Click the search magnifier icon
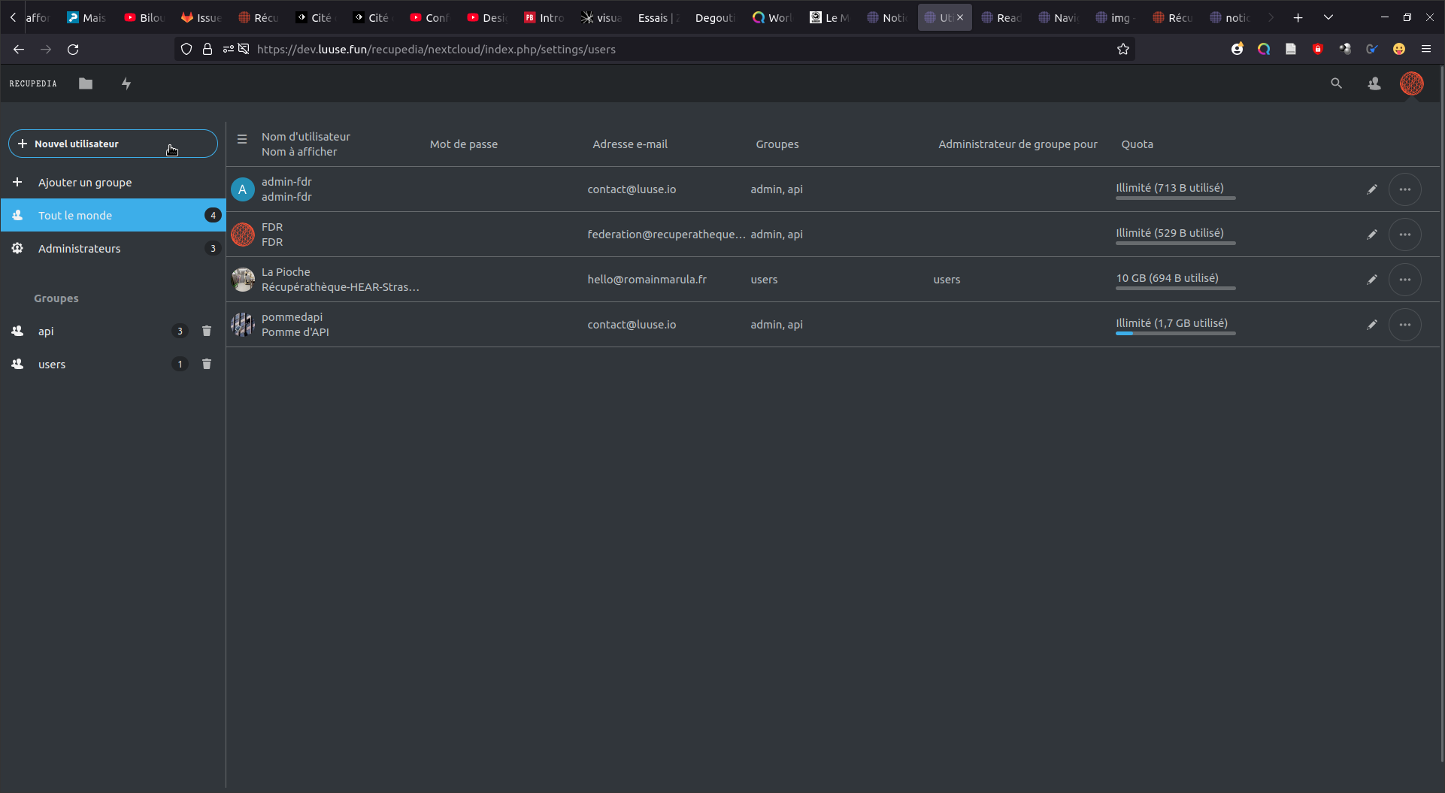The height and width of the screenshot is (793, 1445). 1336,83
